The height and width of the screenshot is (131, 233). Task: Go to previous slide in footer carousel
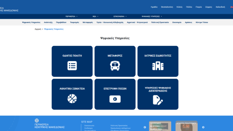(145, 127)
